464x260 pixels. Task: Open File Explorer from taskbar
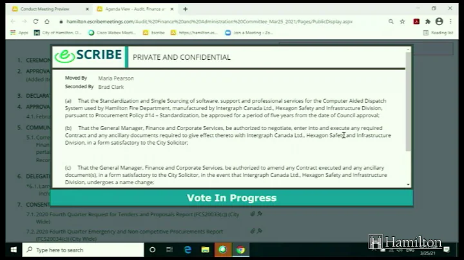206,250
